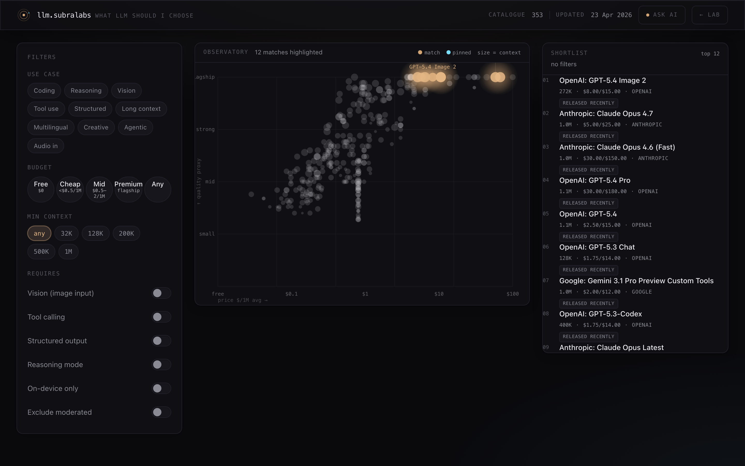The height and width of the screenshot is (466, 745).
Task: Turn on Structured output toggle
Action: coord(161,340)
